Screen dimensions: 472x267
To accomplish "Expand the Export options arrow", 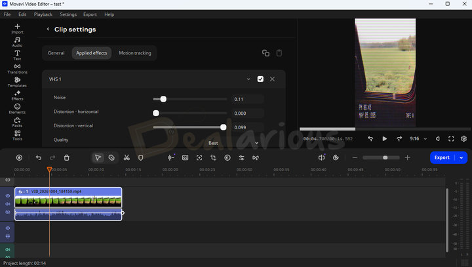I will tap(461, 157).
